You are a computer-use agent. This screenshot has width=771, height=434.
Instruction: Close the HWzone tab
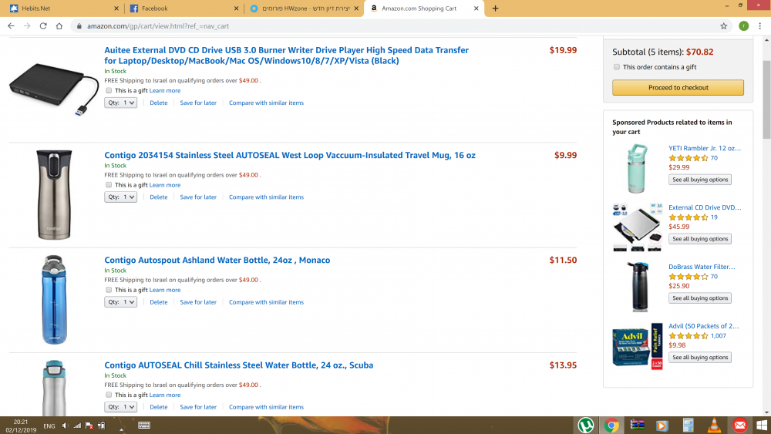click(x=356, y=8)
